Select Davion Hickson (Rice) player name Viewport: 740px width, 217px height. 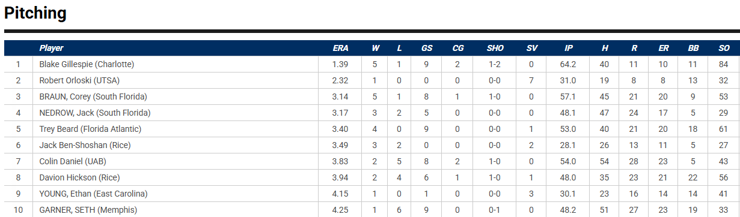pyautogui.click(x=79, y=177)
